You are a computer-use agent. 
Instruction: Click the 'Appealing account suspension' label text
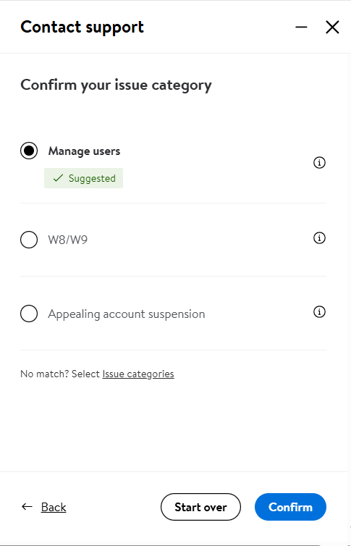pyautogui.click(x=126, y=314)
